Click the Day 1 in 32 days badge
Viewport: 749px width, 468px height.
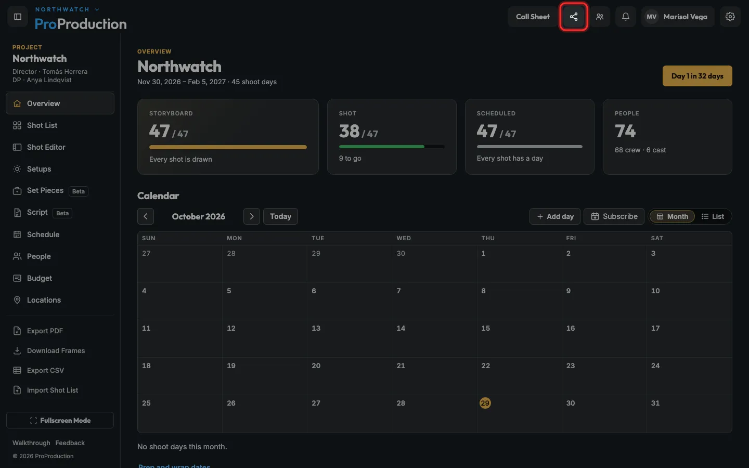(x=698, y=76)
